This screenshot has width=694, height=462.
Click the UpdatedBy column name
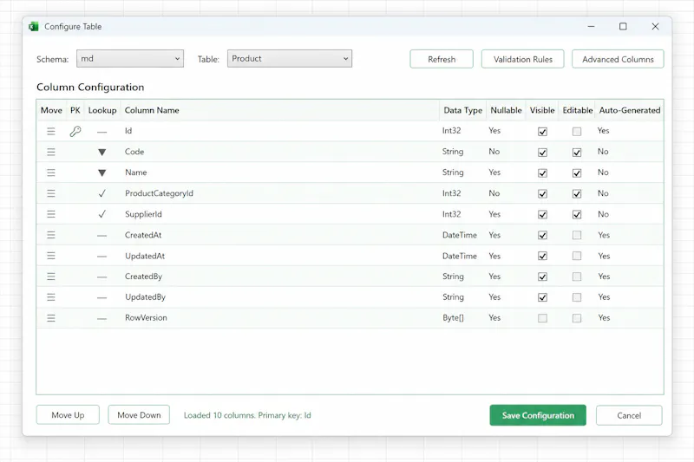(x=145, y=296)
